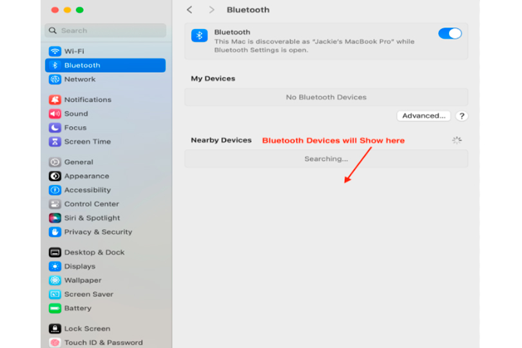Open the Advanced... Bluetooth options
The height and width of the screenshot is (348, 522).
[x=423, y=116]
